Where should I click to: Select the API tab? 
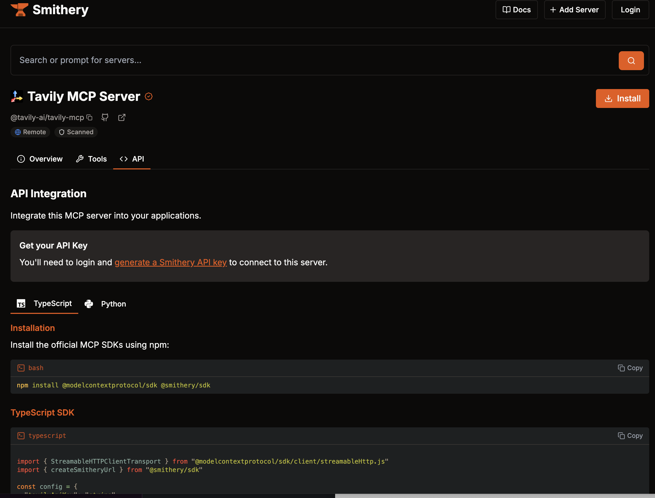pos(132,159)
